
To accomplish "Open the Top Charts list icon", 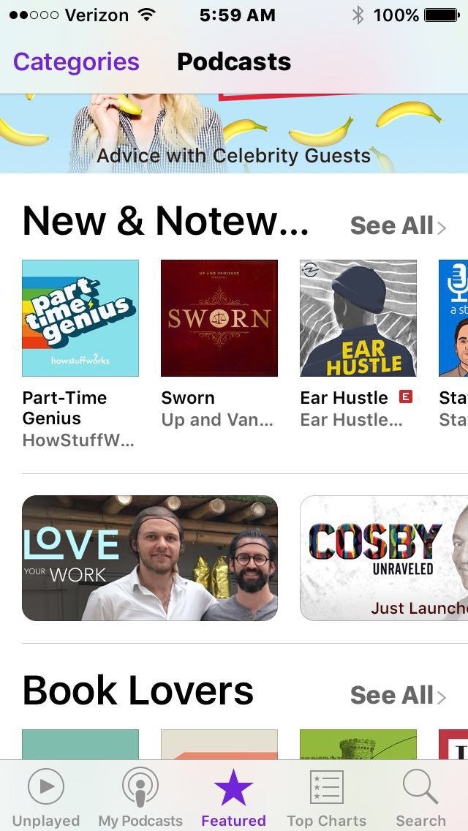I will click(x=326, y=787).
